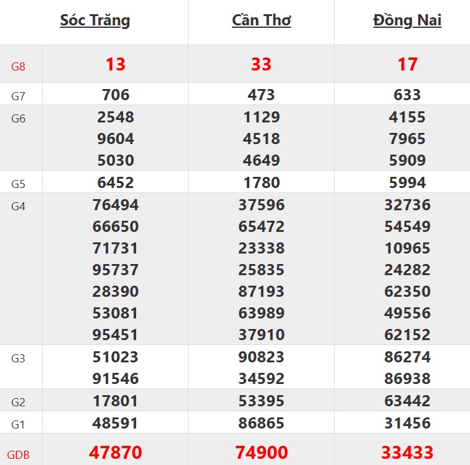Select Cần Thơ G8 result 33
The height and width of the screenshot is (465, 470).
(x=262, y=64)
